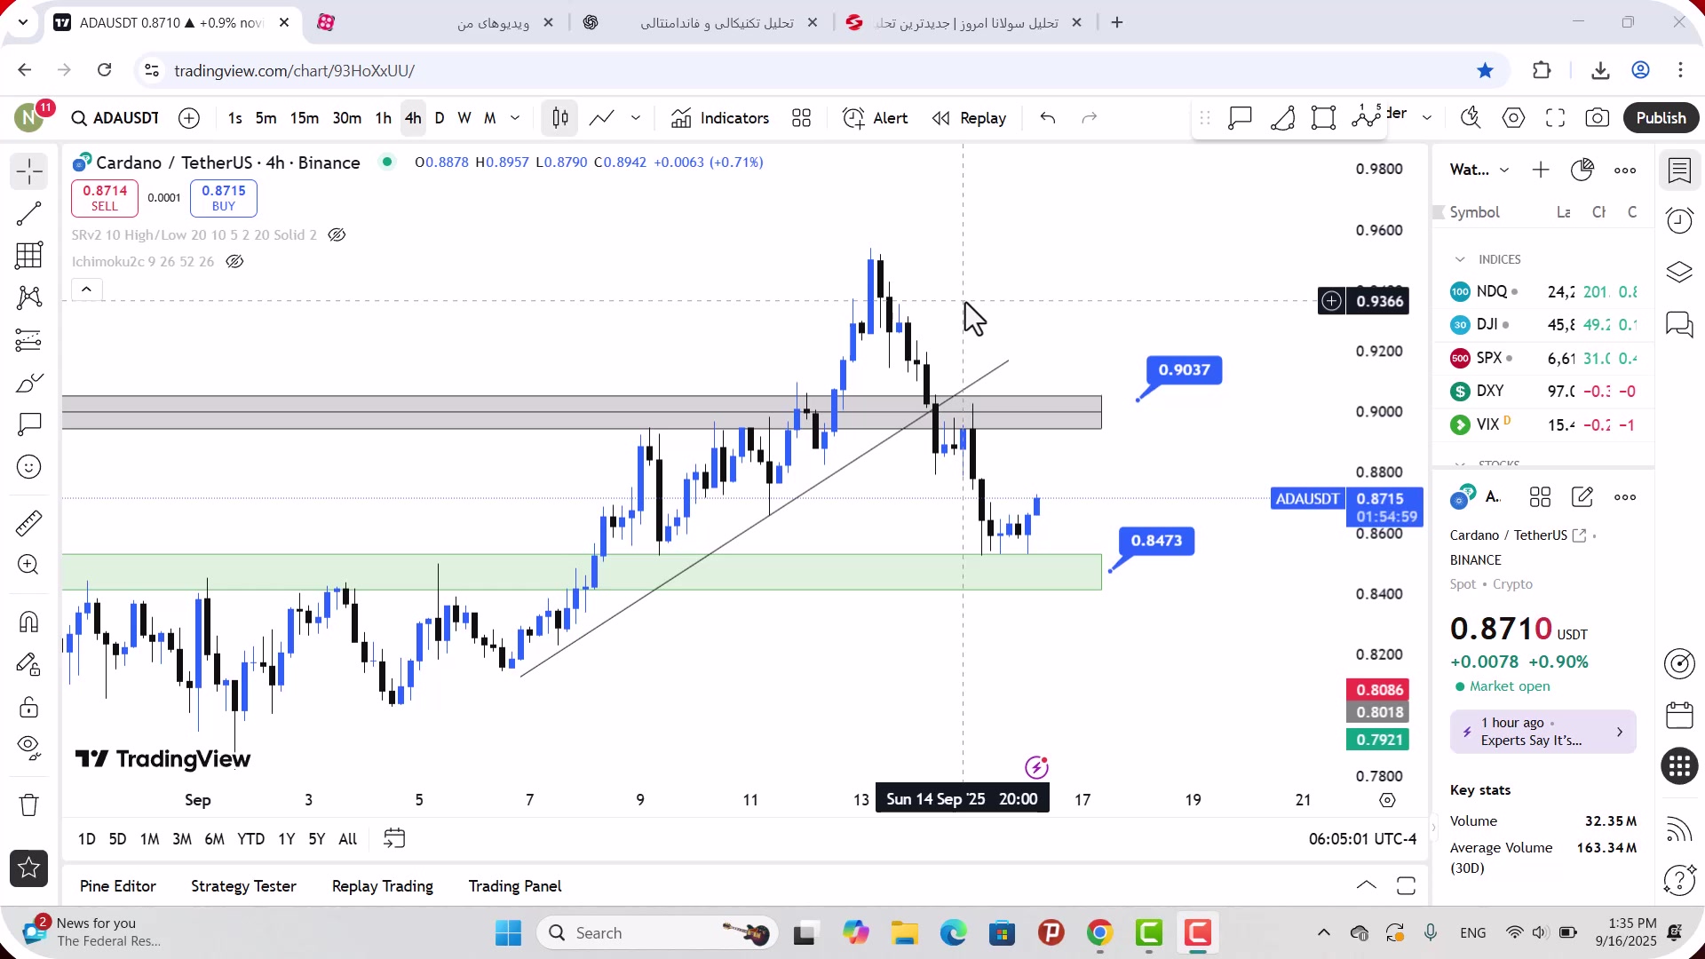Open chart settings hexagon icon
Screen dimensions: 1705x959
pyautogui.click(x=1513, y=118)
